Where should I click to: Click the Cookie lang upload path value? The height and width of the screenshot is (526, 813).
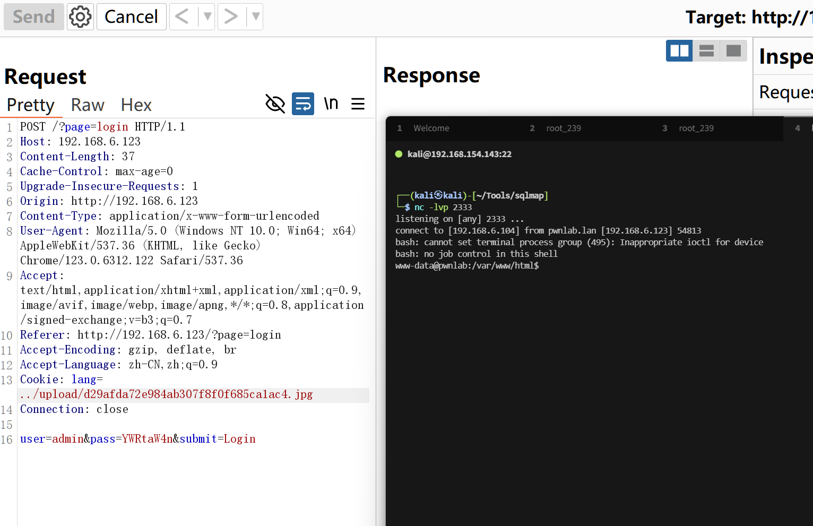pos(166,394)
